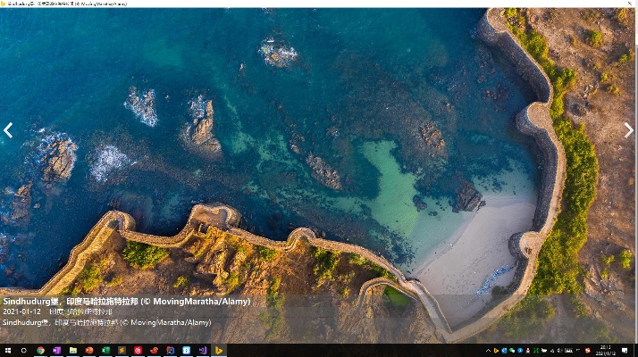The width and height of the screenshot is (638, 357).
Task: Open Excel from the taskbar
Action: pyautogui.click(x=105, y=351)
